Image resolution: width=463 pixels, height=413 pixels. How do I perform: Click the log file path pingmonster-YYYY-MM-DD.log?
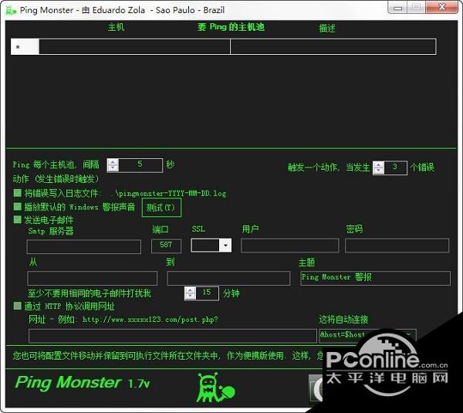click(169, 194)
